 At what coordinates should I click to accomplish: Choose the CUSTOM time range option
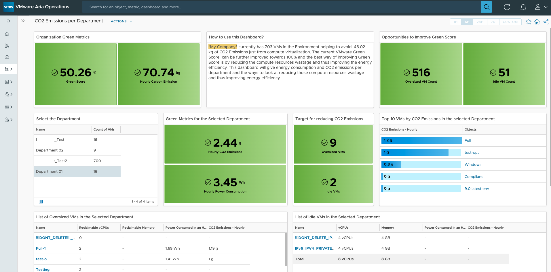coord(510,22)
